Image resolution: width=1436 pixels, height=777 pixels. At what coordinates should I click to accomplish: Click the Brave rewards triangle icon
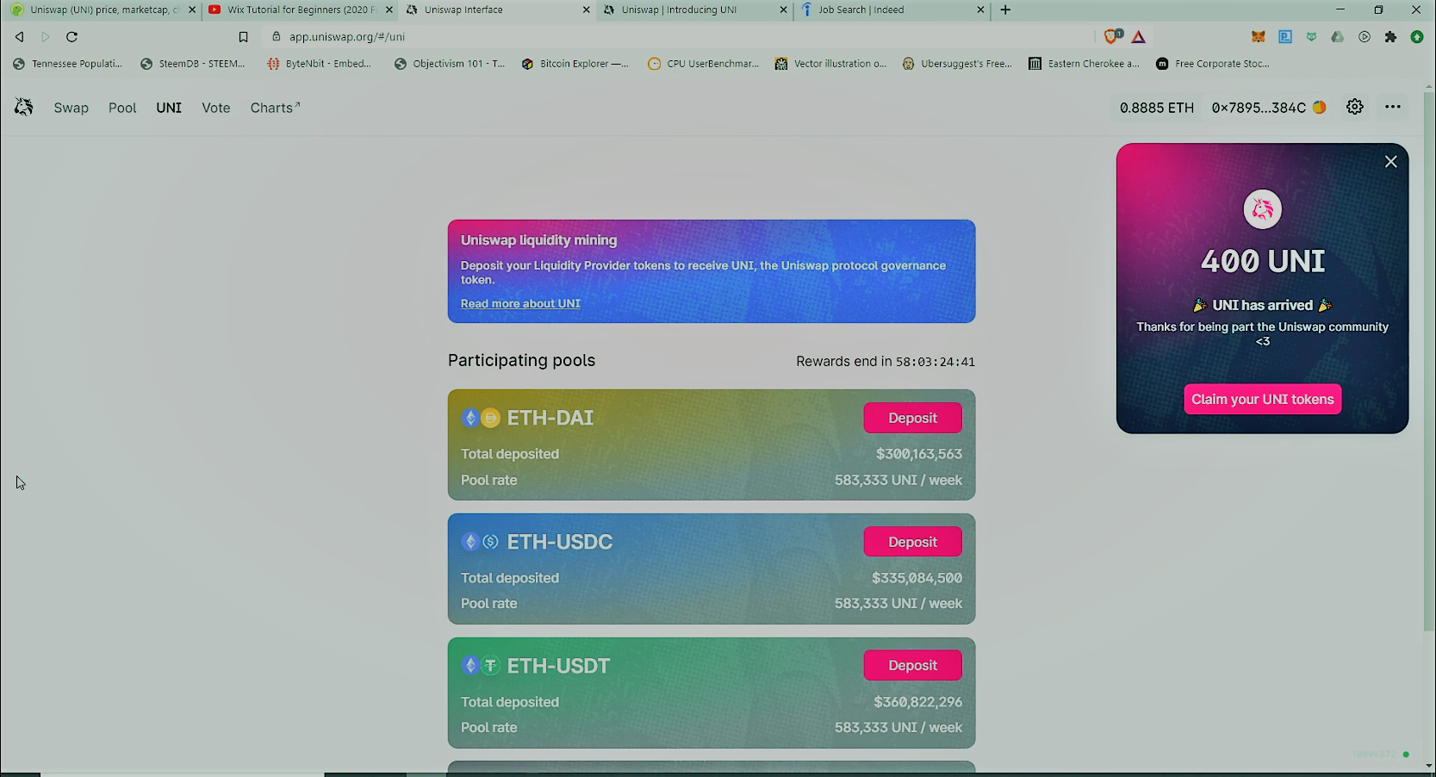[1139, 37]
